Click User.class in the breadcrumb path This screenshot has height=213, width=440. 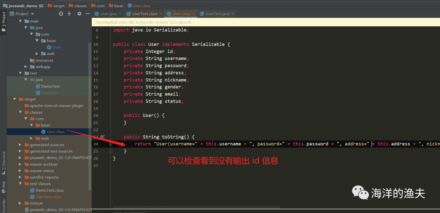pyautogui.click(x=139, y=5)
